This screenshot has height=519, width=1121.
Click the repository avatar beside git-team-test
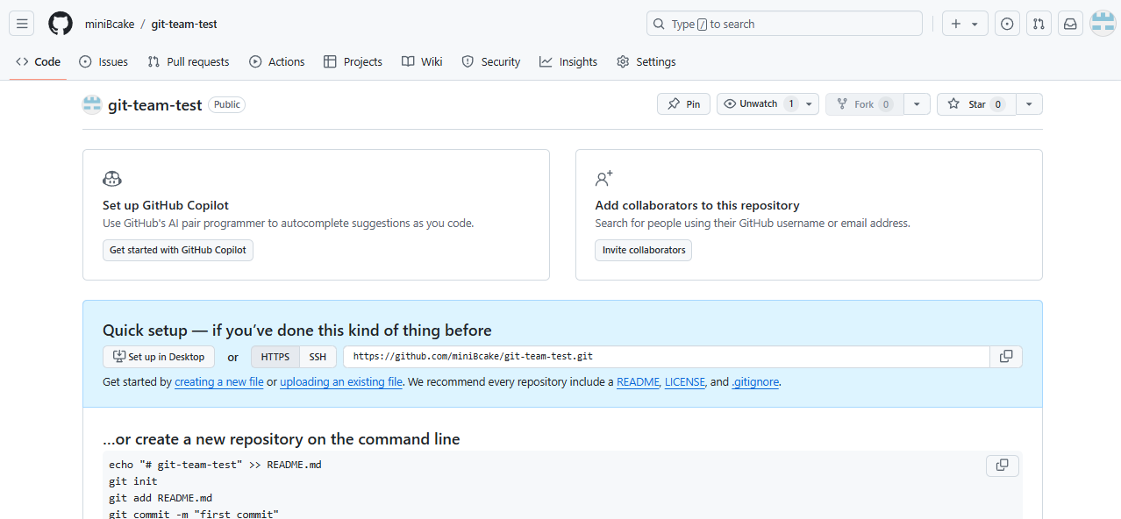(x=92, y=104)
